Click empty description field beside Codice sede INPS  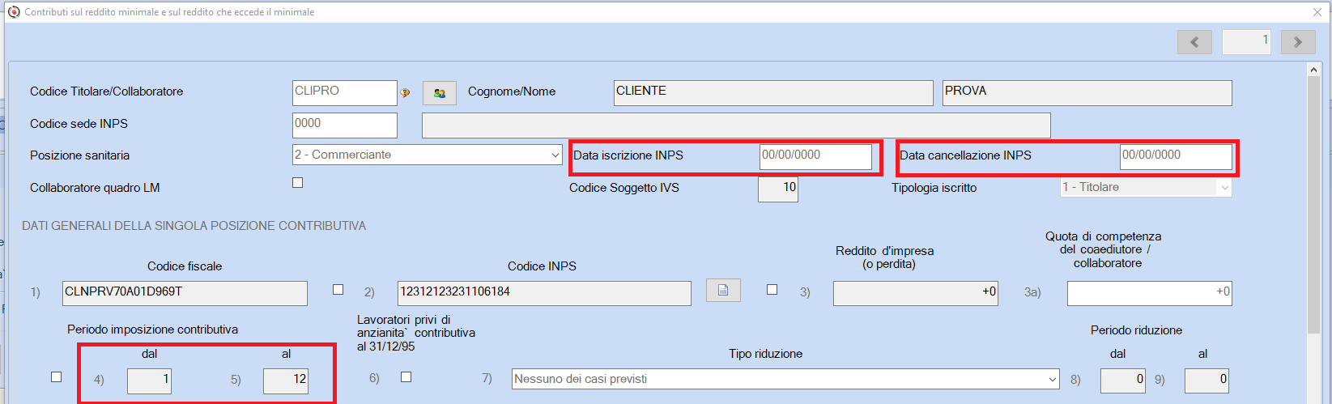736,125
